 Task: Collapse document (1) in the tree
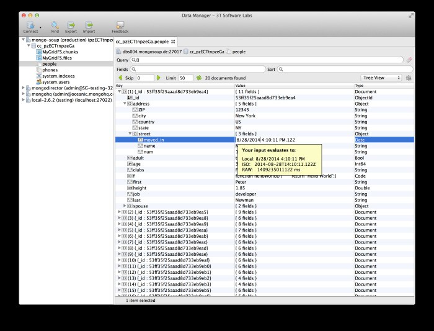point(119,91)
